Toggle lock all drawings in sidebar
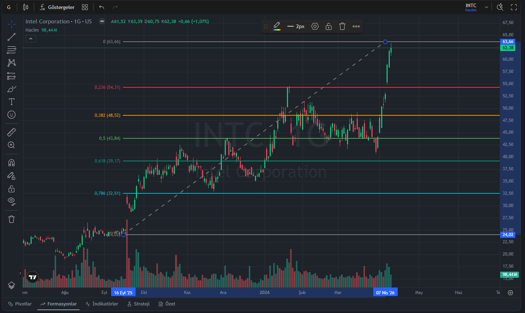 [12, 189]
